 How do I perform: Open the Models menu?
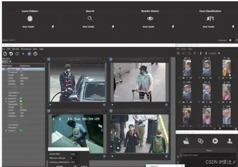coord(16,49)
